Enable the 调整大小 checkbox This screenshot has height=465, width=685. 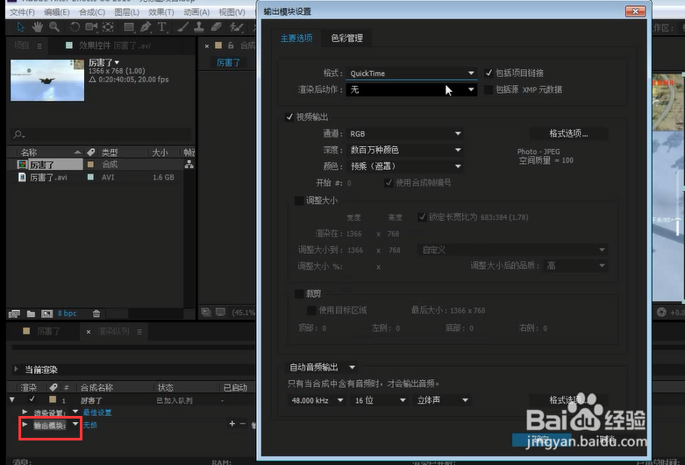[x=299, y=201]
